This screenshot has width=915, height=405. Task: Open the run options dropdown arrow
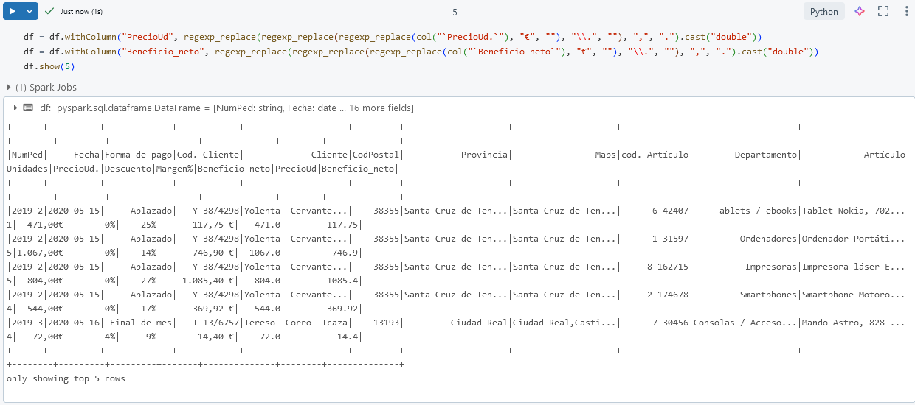tap(29, 12)
